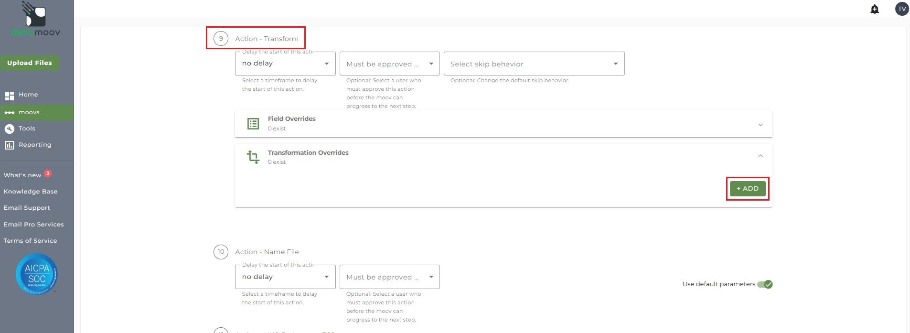The height and width of the screenshot is (333, 910).
Task: Open the moovs sidebar item
Action: click(29, 113)
